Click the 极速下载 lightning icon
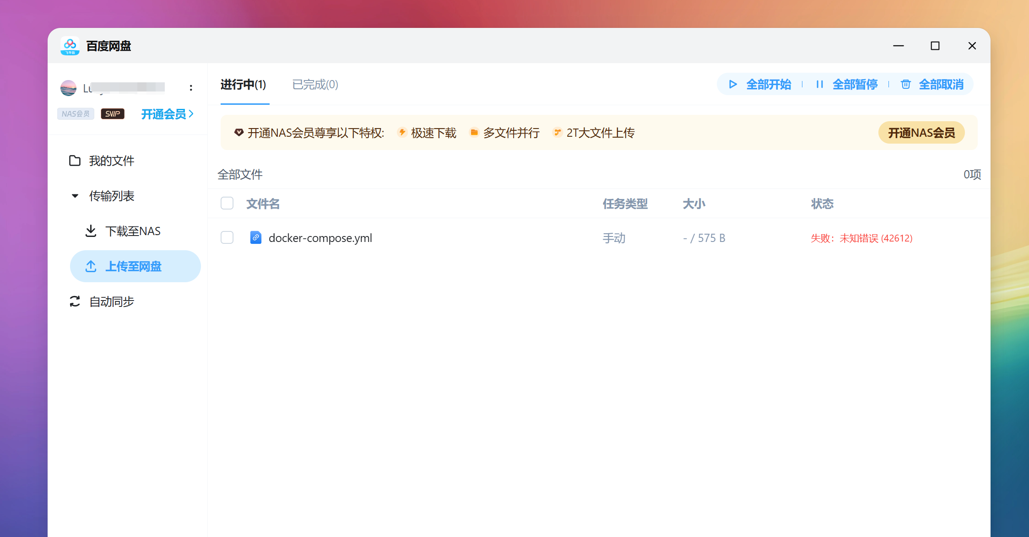 coord(402,132)
